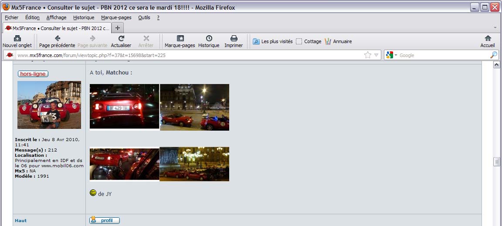
Task: Select the Mx5France Consulter le sujet tab
Action: [x=57, y=28]
